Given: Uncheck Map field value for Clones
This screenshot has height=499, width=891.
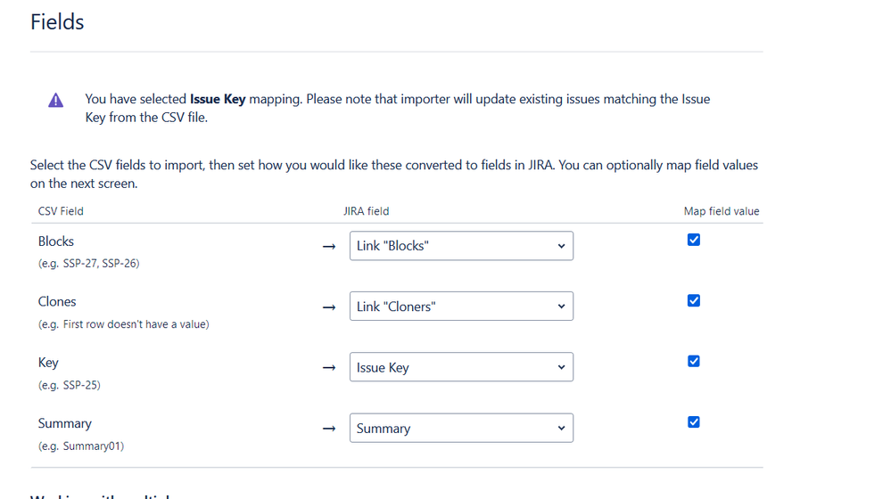Looking at the screenshot, I should pyautogui.click(x=693, y=300).
